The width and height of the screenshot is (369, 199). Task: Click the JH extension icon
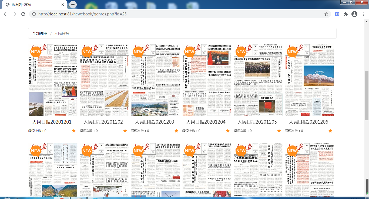click(x=337, y=14)
